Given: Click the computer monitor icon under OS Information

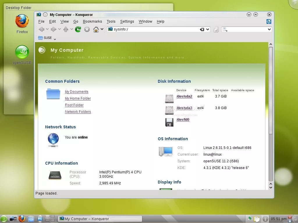Looking at the screenshot, I should (166, 151).
